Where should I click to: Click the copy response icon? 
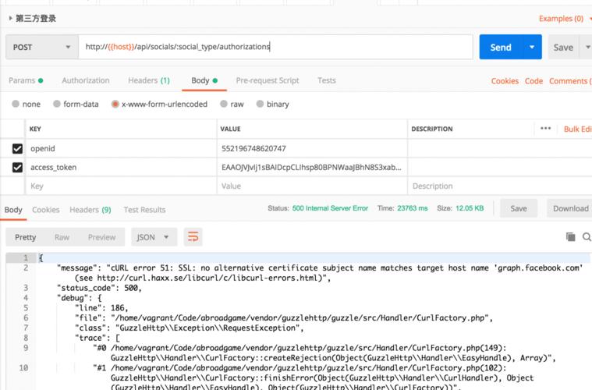point(570,237)
